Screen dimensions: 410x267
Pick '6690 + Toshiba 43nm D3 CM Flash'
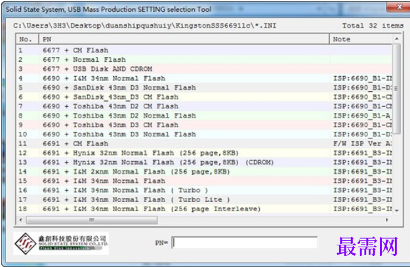(204, 125)
